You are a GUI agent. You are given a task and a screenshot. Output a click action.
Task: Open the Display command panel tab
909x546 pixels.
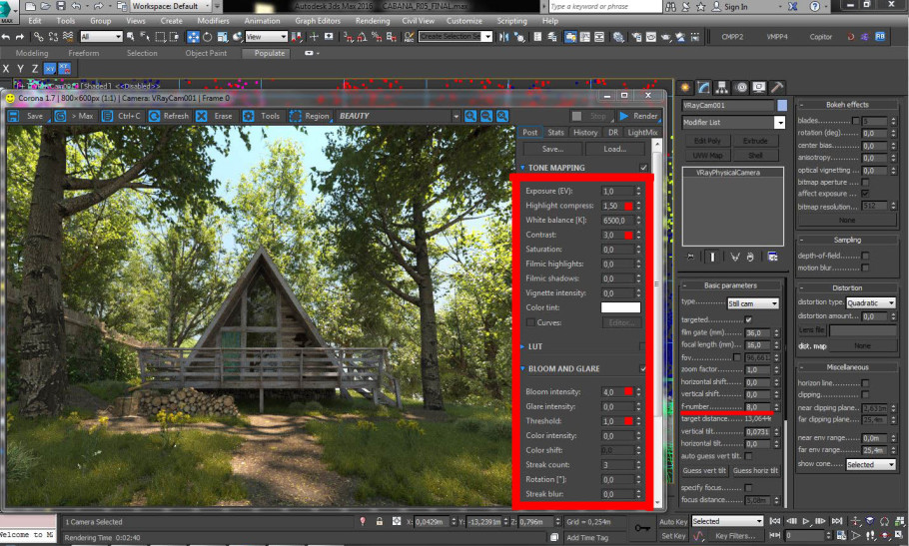point(759,88)
